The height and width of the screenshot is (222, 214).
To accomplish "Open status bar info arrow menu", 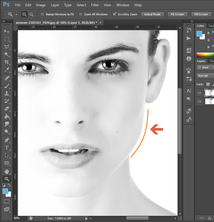I will pyautogui.click(x=86, y=218).
